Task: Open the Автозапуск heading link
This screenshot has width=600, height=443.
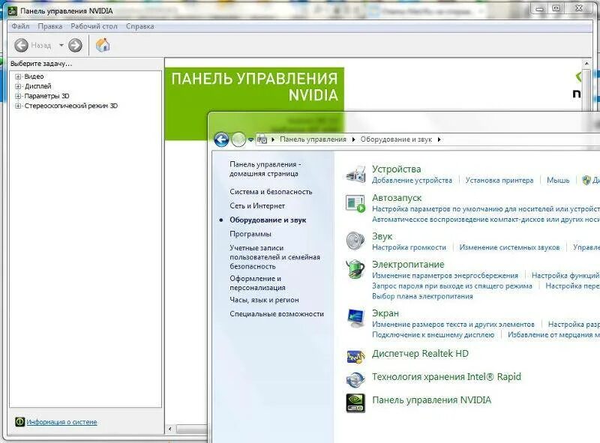Action: 397,198
